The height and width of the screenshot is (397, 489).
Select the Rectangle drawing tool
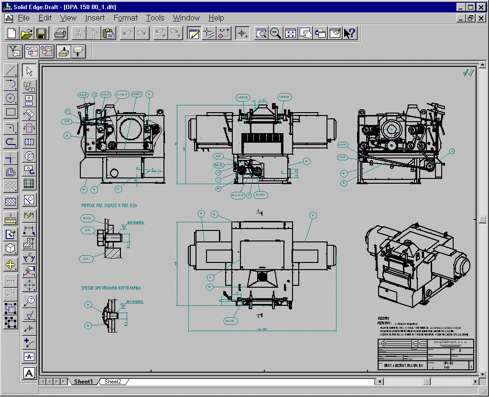pos(11,112)
